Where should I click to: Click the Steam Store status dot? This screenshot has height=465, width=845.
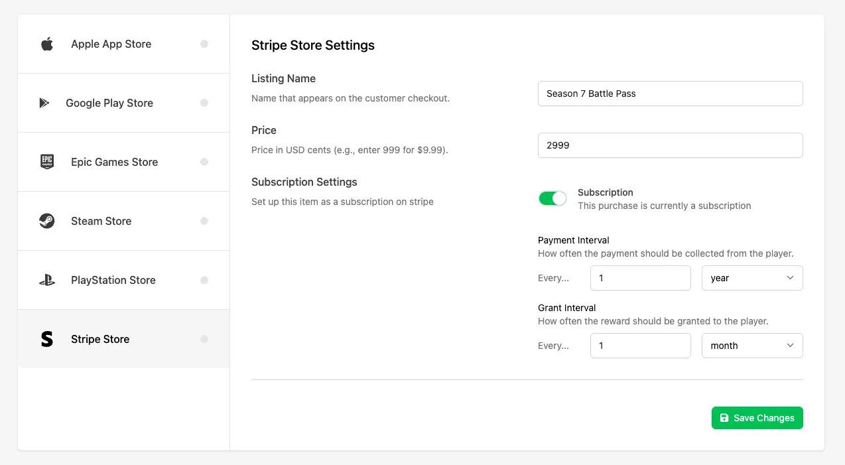(204, 221)
